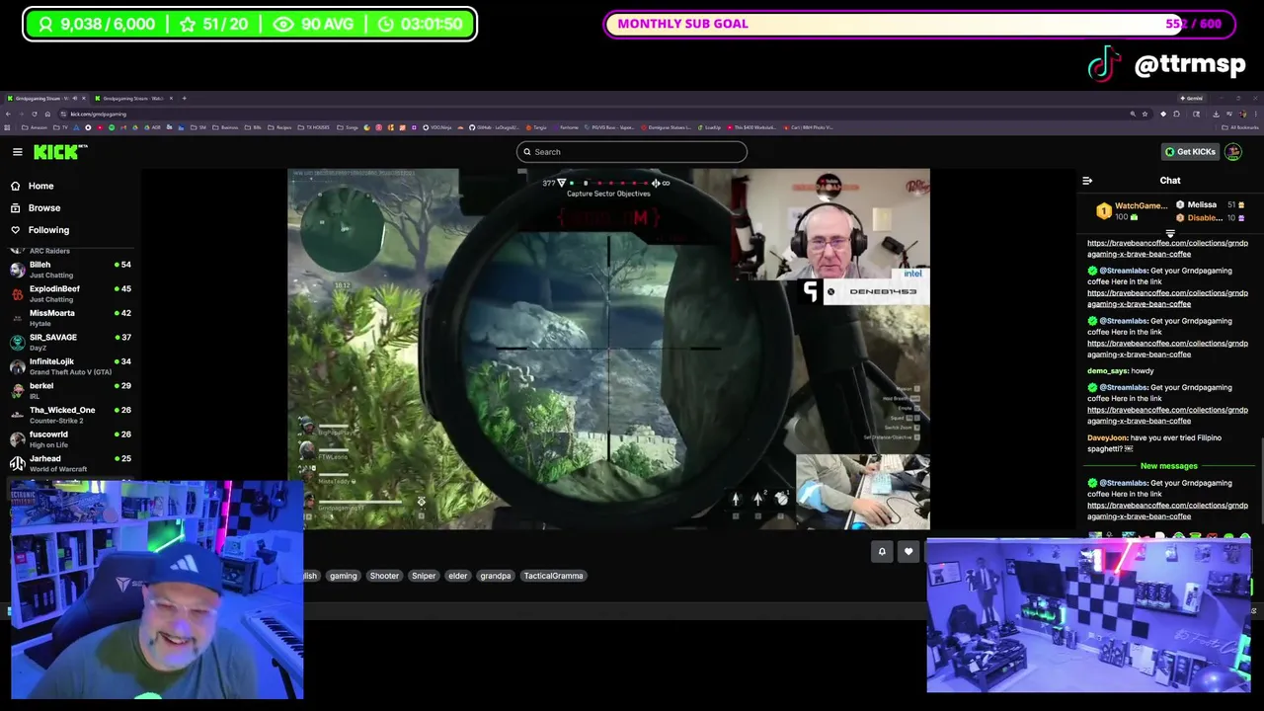Click the Get KICKs button
This screenshot has height=711, width=1264.
[x=1190, y=152]
